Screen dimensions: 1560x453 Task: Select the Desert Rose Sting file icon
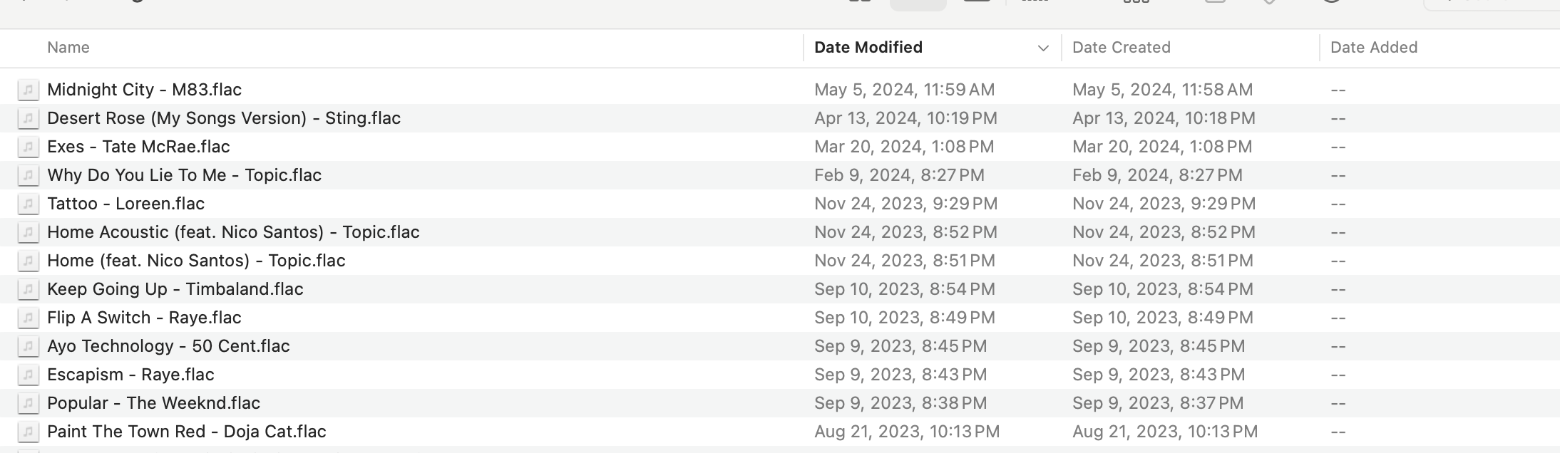coord(28,118)
